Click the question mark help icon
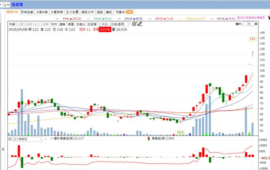 click(46, 139)
